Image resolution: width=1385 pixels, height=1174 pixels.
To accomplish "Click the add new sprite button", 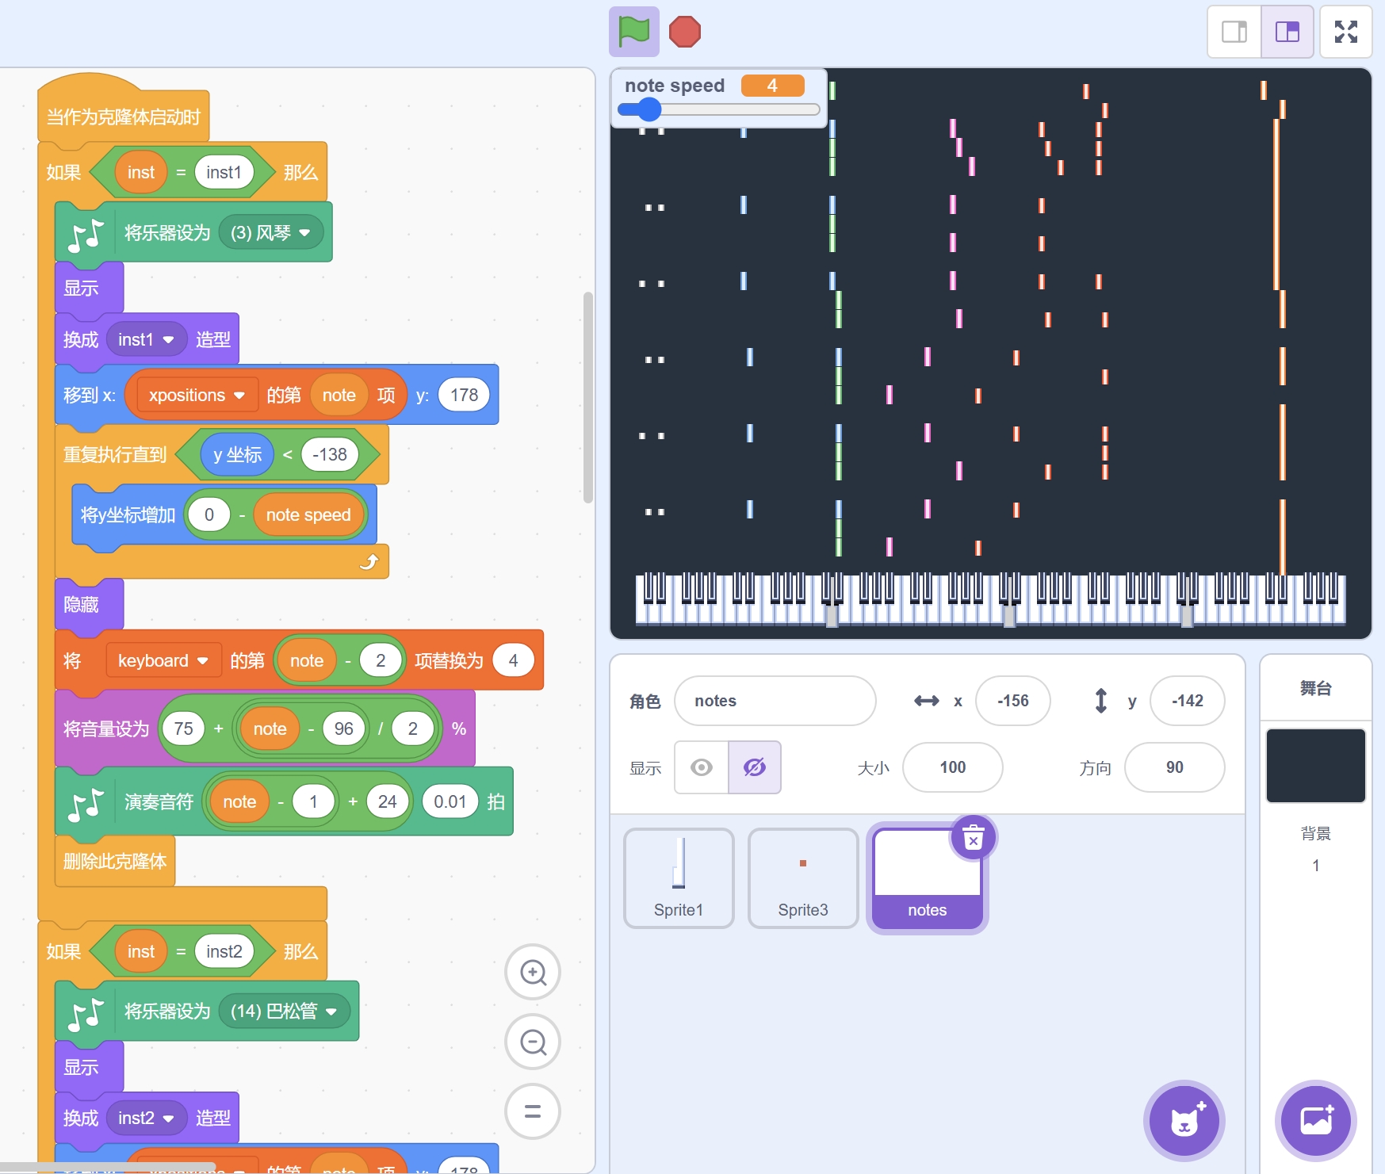I will 1184,1121.
